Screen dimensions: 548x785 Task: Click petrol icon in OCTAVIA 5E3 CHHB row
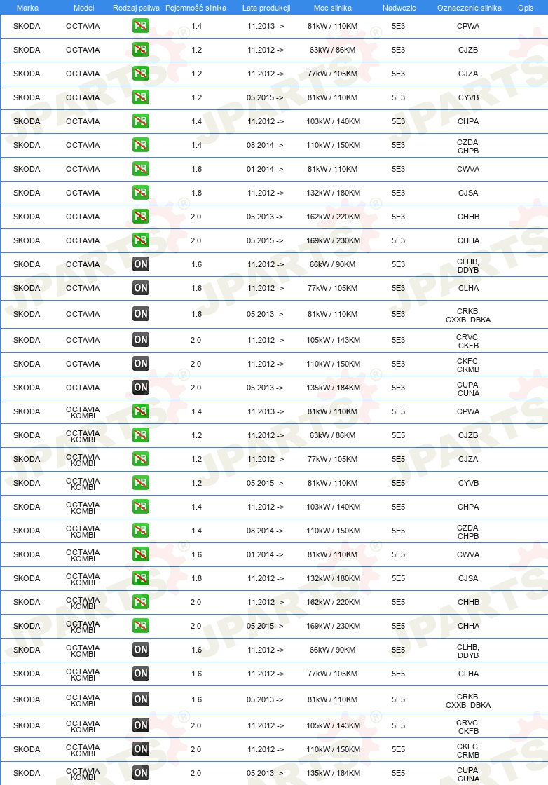(141, 217)
